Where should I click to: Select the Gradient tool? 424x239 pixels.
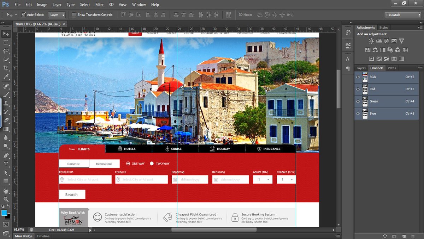[6, 129]
